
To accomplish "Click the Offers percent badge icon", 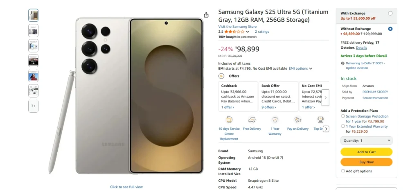I will coord(221,76).
